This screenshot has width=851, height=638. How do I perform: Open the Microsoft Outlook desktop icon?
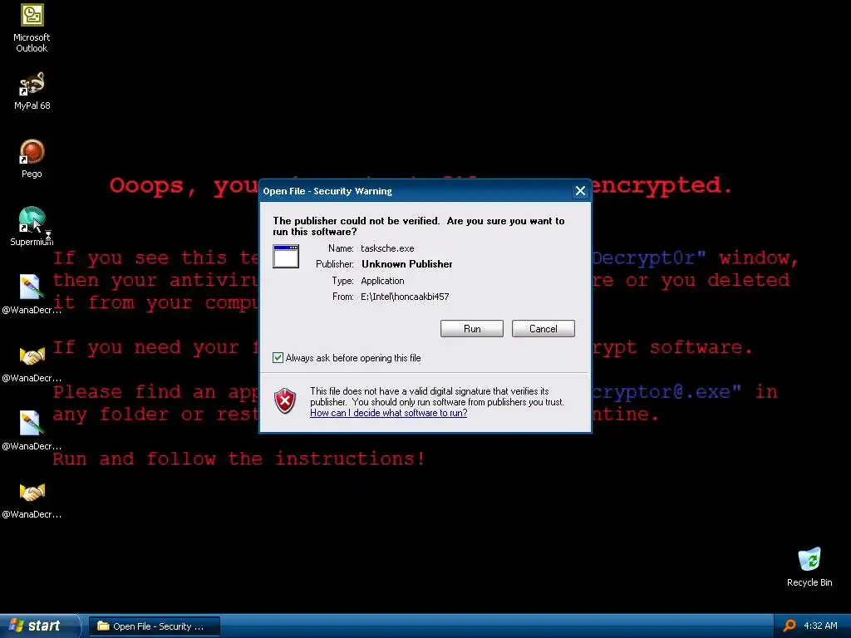(x=32, y=28)
